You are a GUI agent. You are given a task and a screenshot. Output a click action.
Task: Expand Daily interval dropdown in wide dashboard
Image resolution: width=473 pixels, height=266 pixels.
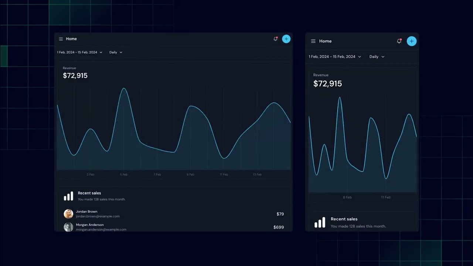click(116, 52)
